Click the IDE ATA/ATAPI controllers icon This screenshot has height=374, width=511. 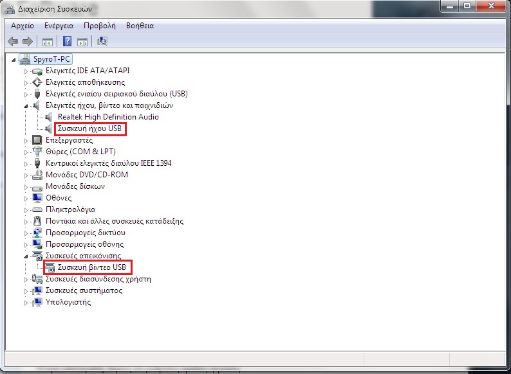(37, 71)
